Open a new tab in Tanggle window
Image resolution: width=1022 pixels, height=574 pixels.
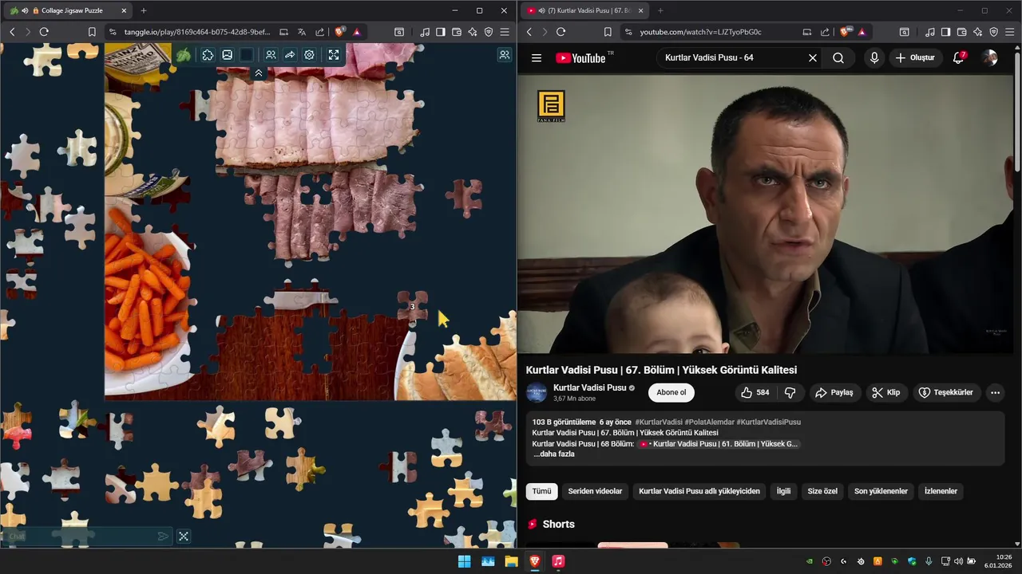pos(144,10)
